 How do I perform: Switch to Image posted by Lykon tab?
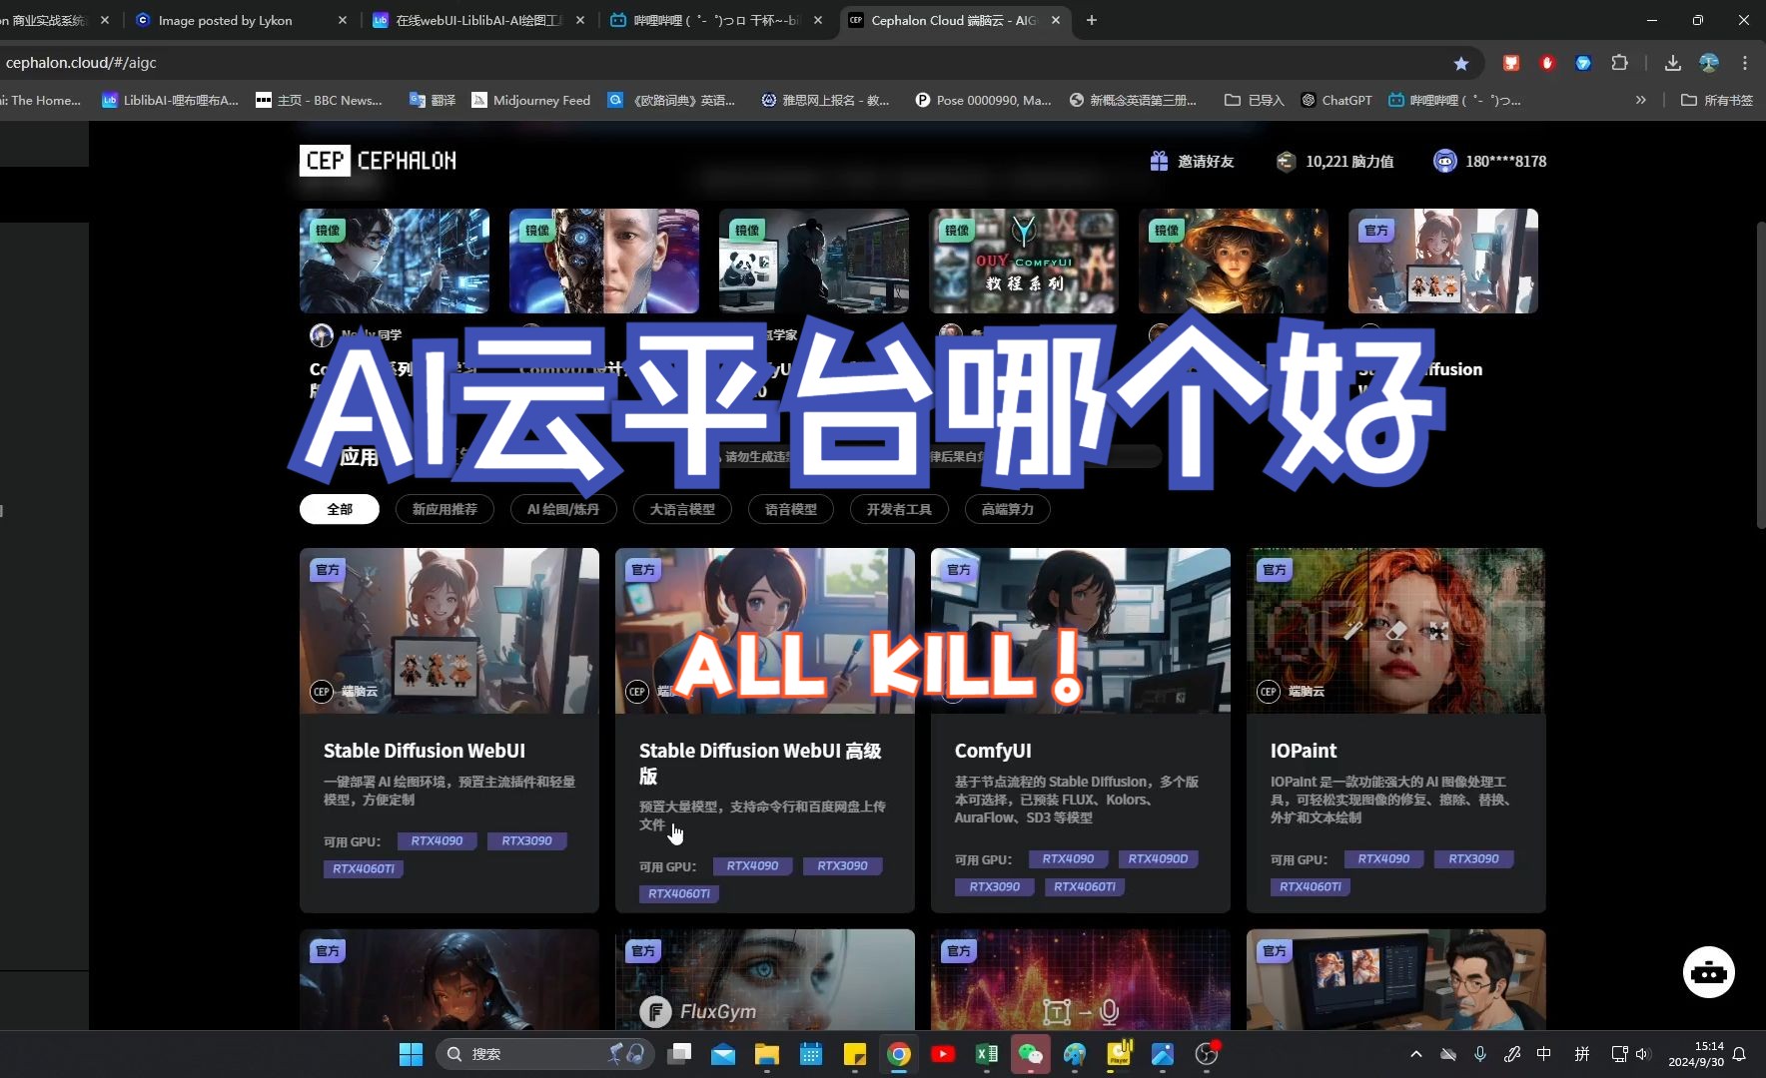pos(225,20)
